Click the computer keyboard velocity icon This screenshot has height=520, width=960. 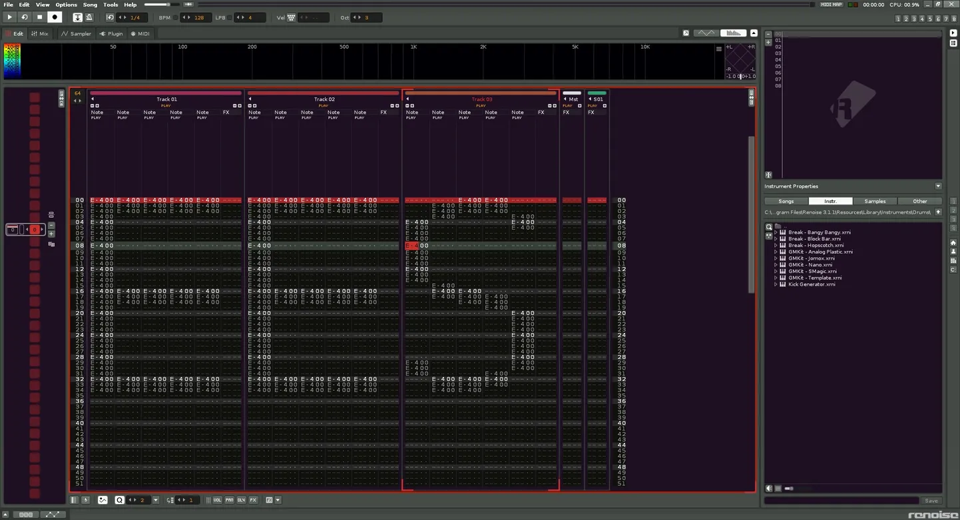tap(291, 17)
